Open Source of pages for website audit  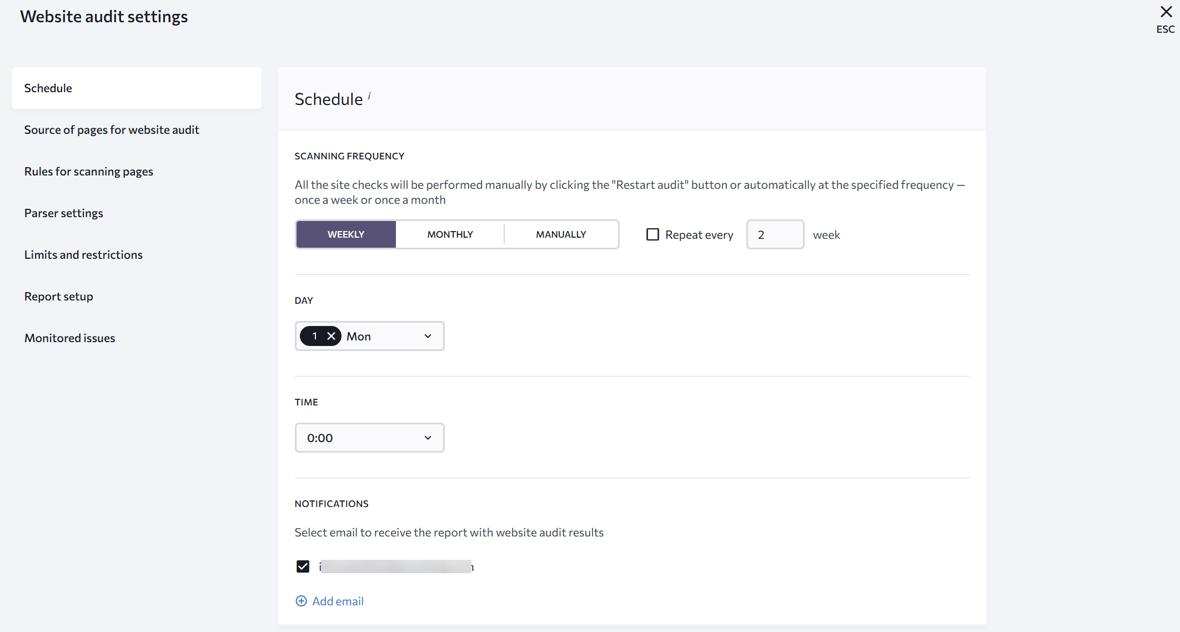112,130
